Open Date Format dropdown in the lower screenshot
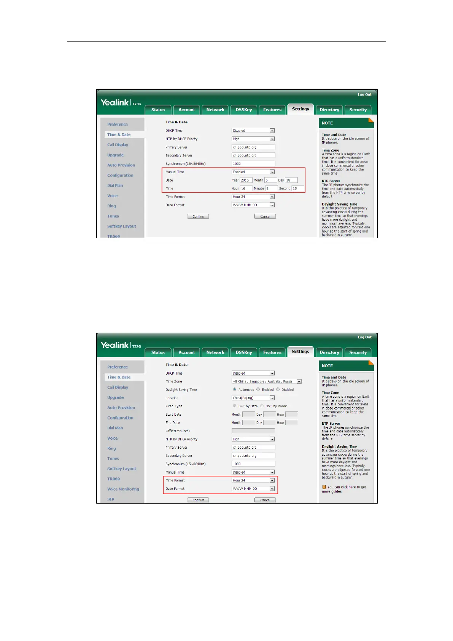Image resolution: width=453 pixels, height=641 pixels. click(x=253, y=489)
